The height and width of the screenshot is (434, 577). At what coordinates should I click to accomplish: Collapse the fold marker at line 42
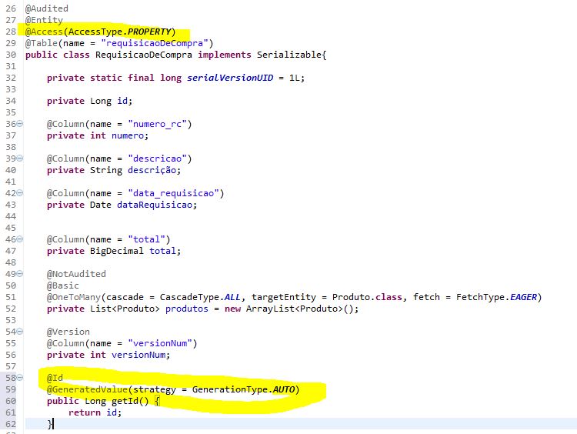[20, 193]
